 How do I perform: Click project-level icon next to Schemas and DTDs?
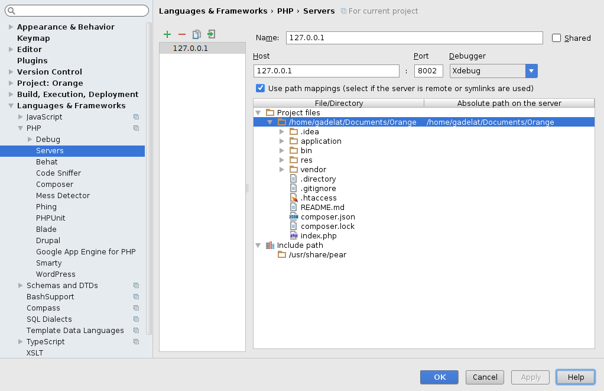coord(136,285)
